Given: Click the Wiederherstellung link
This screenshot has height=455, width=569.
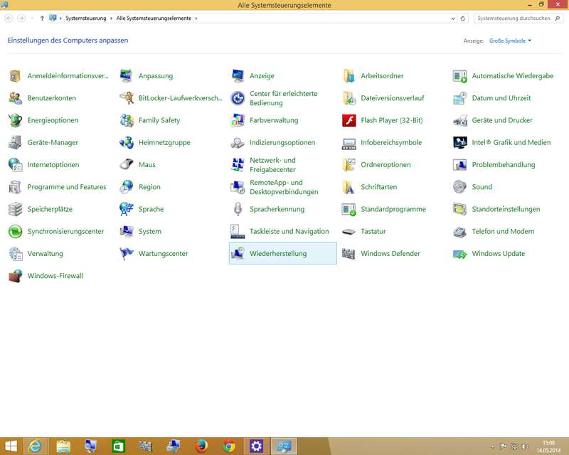Looking at the screenshot, I should [277, 254].
